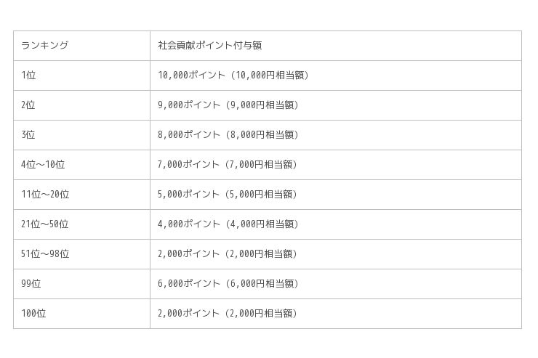Click the 2,000ポイント cell for 100位
Viewport: 538px width, 358px height.
click(228, 313)
